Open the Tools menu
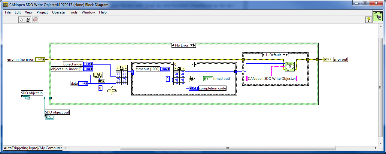Image resolution: width=386 pixels, height=154 pixels. click(x=73, y=12)
